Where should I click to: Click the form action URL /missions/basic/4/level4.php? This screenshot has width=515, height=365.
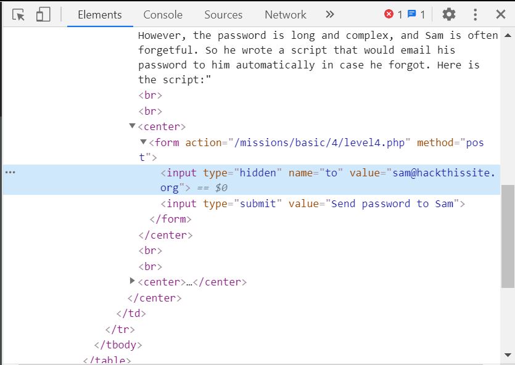[319, 143]
